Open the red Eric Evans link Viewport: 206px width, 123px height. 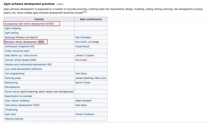81,60
